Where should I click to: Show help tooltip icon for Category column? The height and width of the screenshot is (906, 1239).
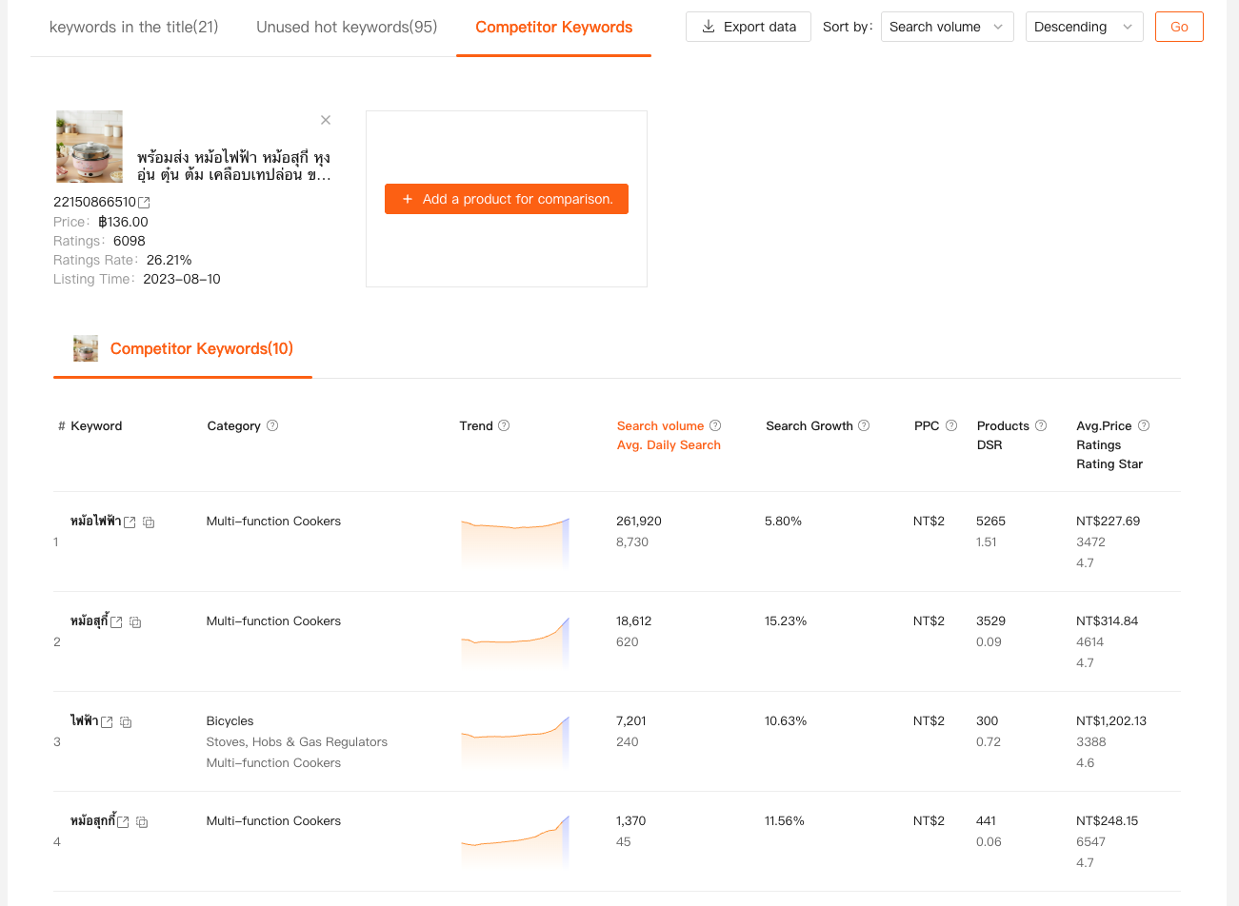tap(272, 425)
